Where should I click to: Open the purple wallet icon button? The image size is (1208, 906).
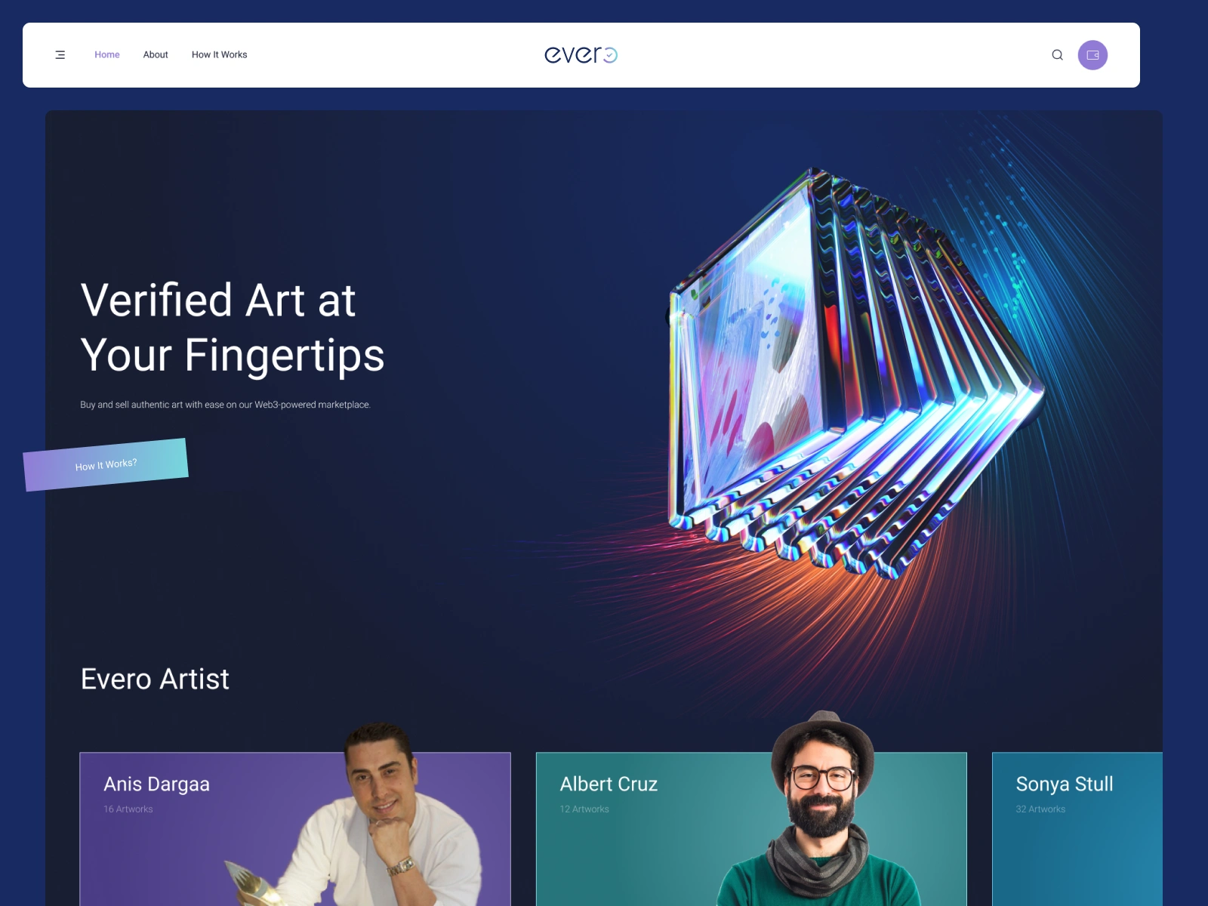click(1092, 55)
